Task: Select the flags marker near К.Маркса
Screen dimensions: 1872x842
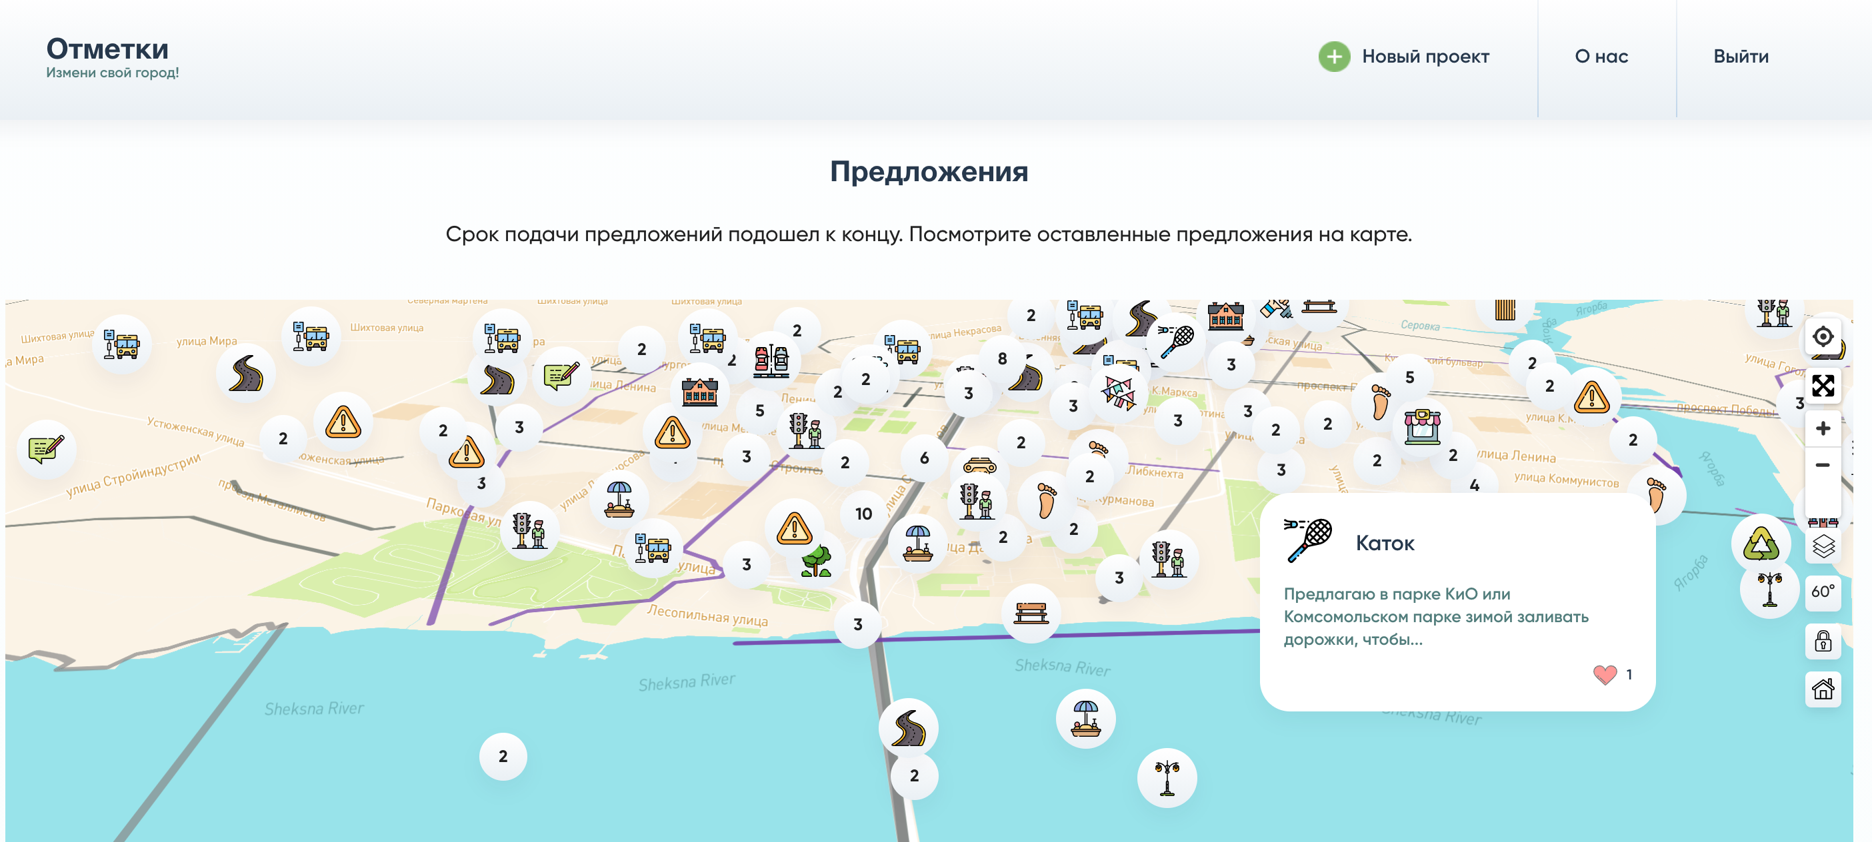Action: click(1118, 393)
